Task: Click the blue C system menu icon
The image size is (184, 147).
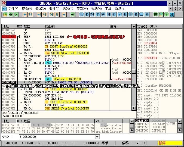Action: [x=4, y=9]
